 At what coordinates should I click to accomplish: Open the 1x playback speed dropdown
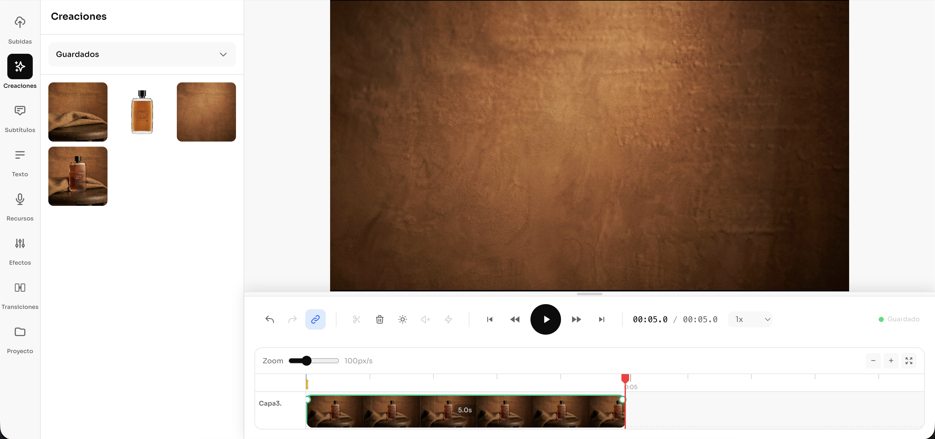point(750,319)
